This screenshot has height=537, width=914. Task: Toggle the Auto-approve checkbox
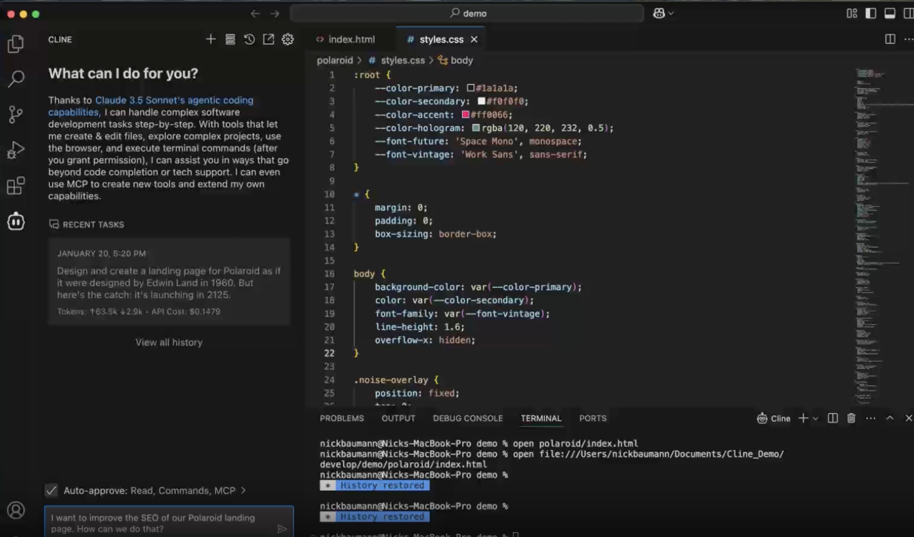click(x=51, y=490)
